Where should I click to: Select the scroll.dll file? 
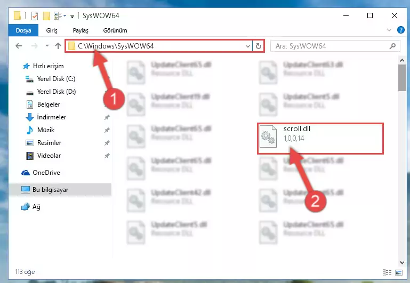click(x=320, y=139)
